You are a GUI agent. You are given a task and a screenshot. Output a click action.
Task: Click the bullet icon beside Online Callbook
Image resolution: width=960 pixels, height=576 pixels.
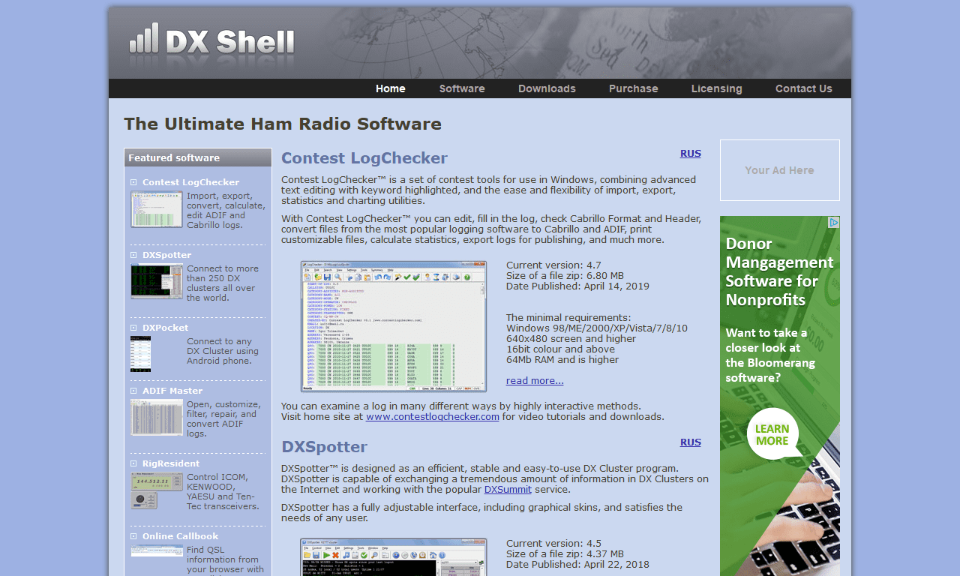[133, 536]
